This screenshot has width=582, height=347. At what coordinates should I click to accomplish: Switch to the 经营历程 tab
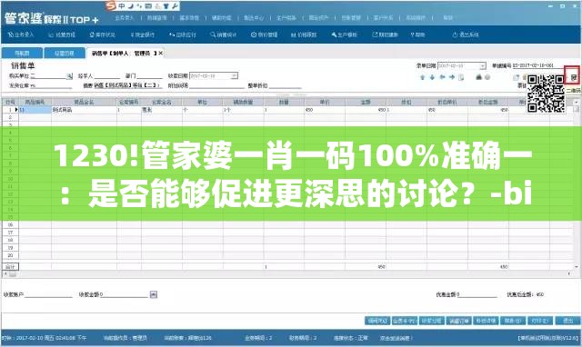point(65,53)
